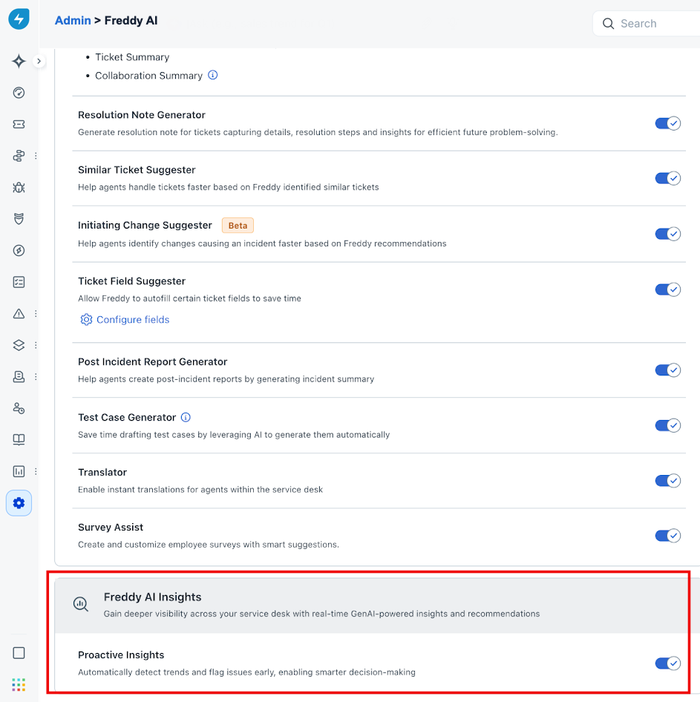This screenshot has height=702, width=700.
Task: Open the Tasks checklist icon
Action: point(19,282)
